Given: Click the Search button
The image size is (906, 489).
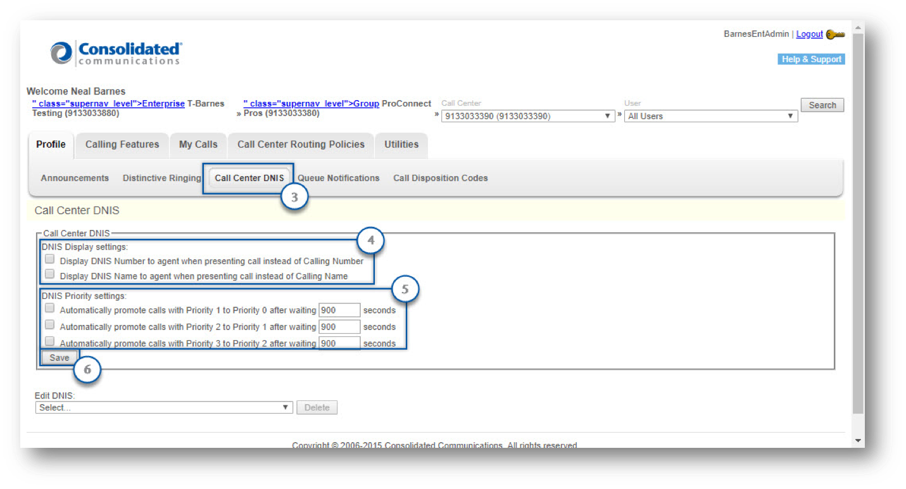Looking at the screenshot, I should pyautogui.click(x=822, y=105).
